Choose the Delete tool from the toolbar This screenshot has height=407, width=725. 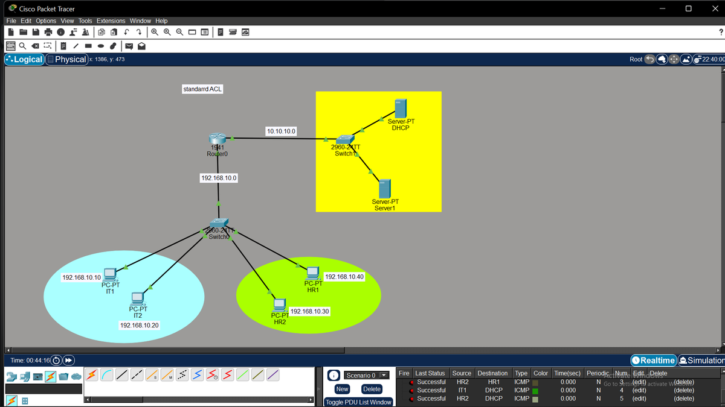pyautogui.click(x=36, y=46)
